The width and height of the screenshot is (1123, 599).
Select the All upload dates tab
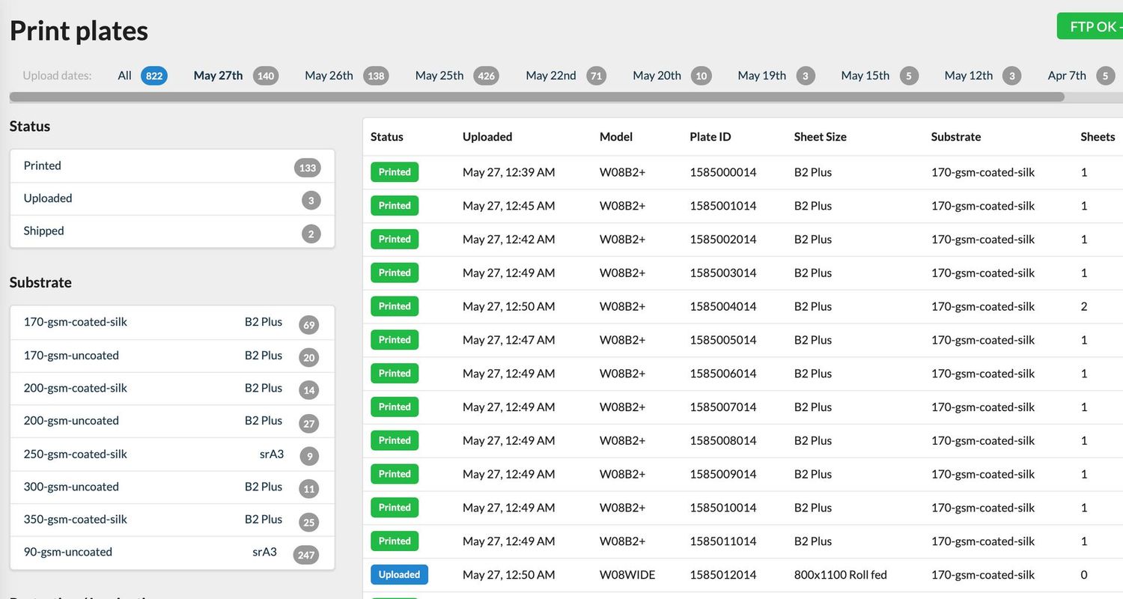point(125,76)
